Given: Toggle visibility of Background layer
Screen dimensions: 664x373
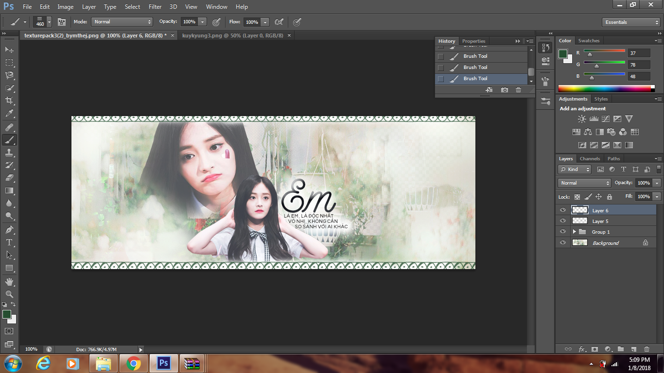Looking at the screenshot, I should 563,243.
